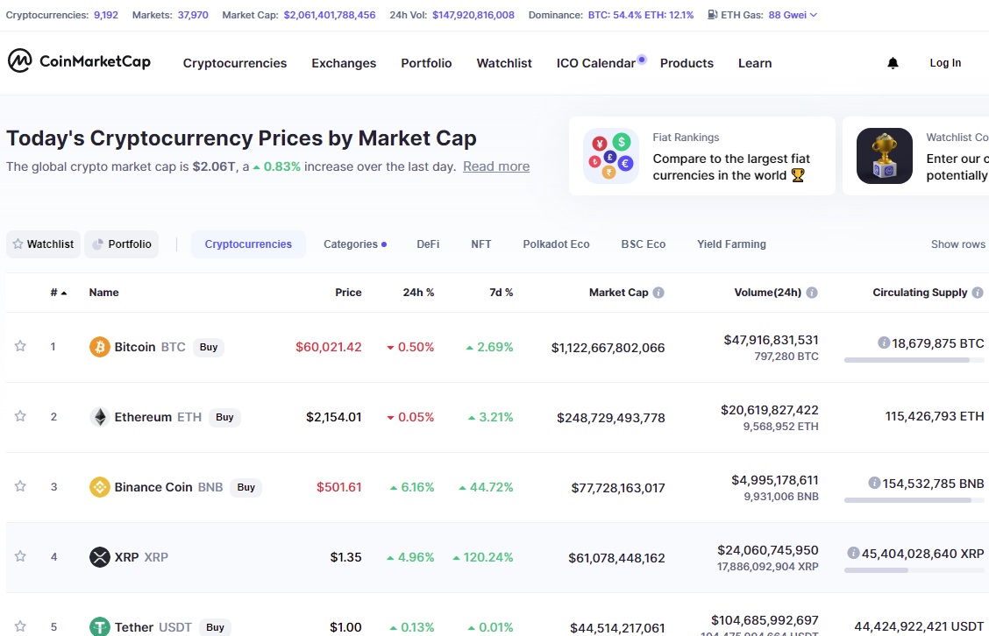Select the Cryptocurrencies filter tab
Viewport: 989px width, 636px height.
coord(248,244)
